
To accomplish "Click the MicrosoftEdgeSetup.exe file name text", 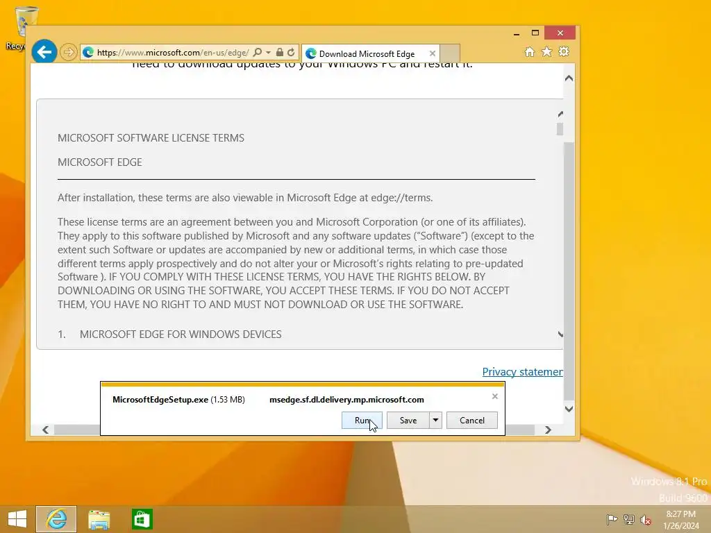I will (x=160, y=400).
